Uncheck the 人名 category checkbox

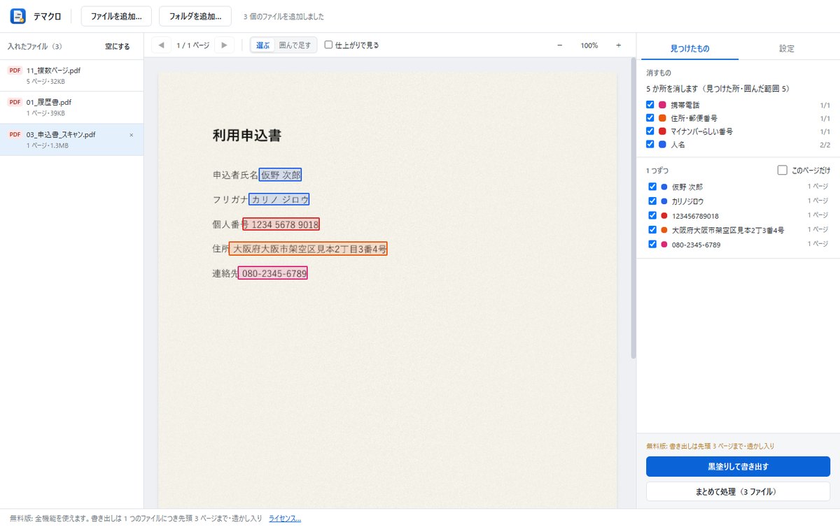click(x=650, y=145)
